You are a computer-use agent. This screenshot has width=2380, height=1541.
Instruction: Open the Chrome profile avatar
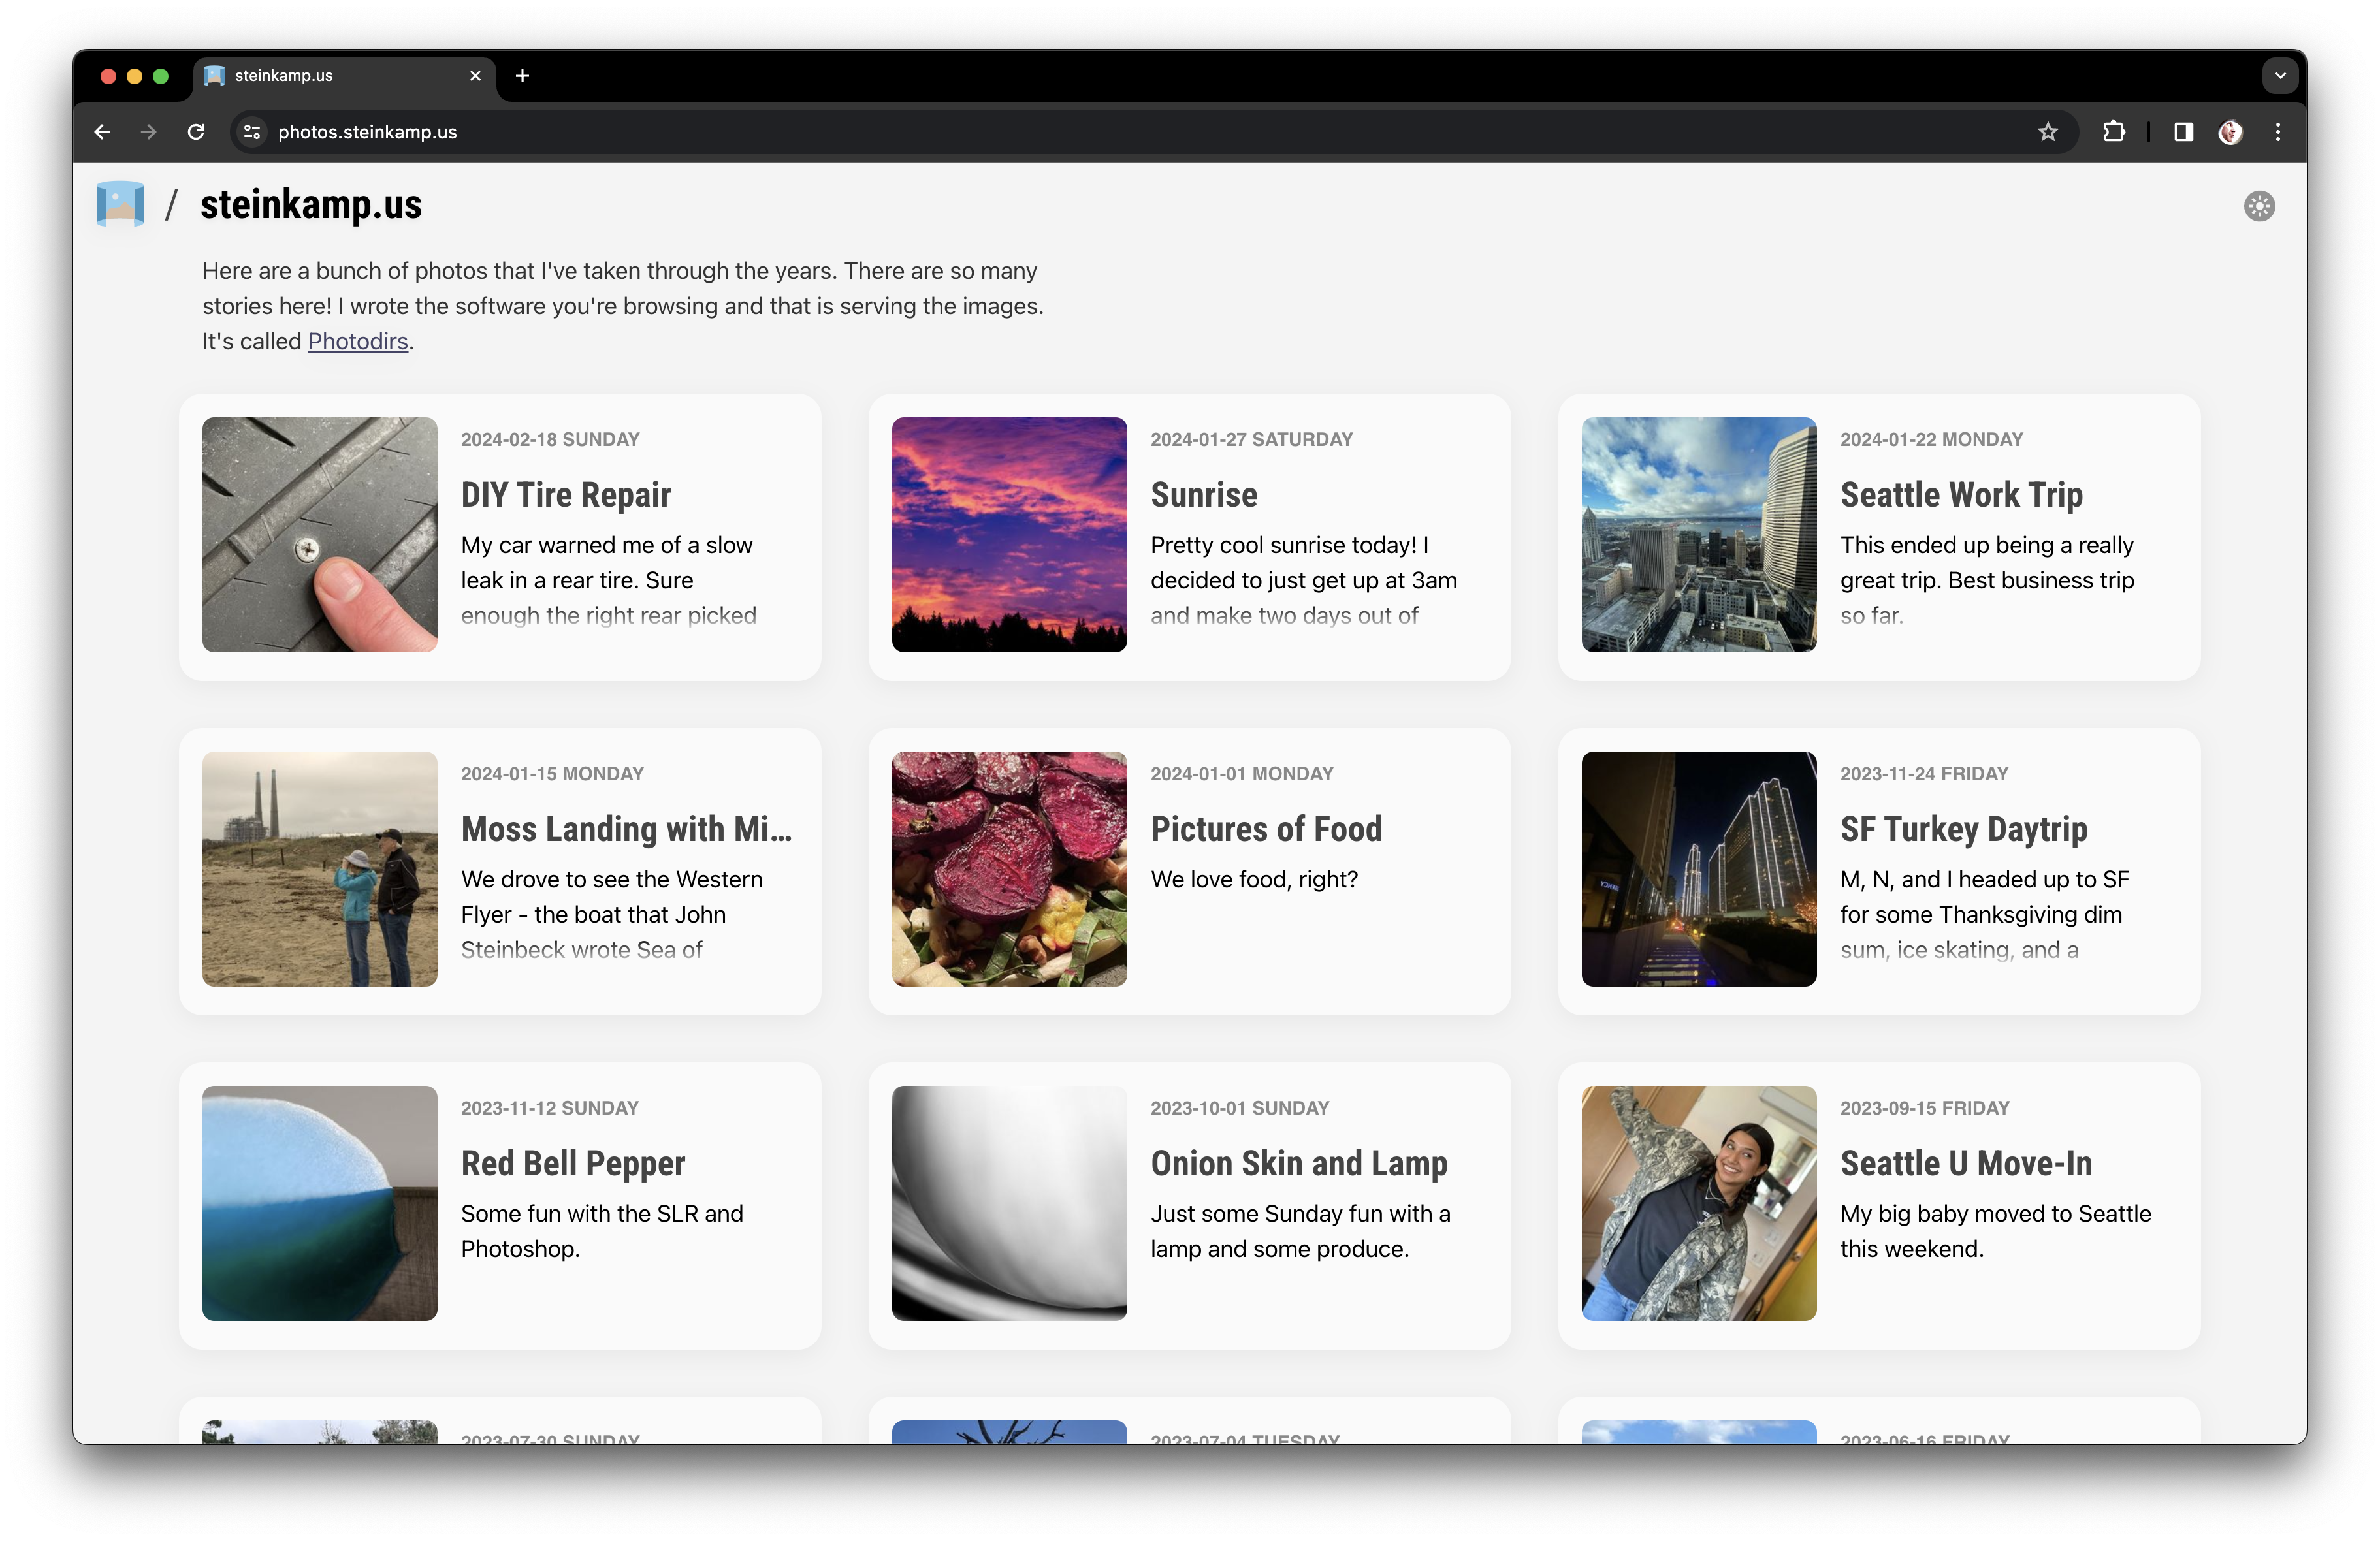click(2230, 132)
